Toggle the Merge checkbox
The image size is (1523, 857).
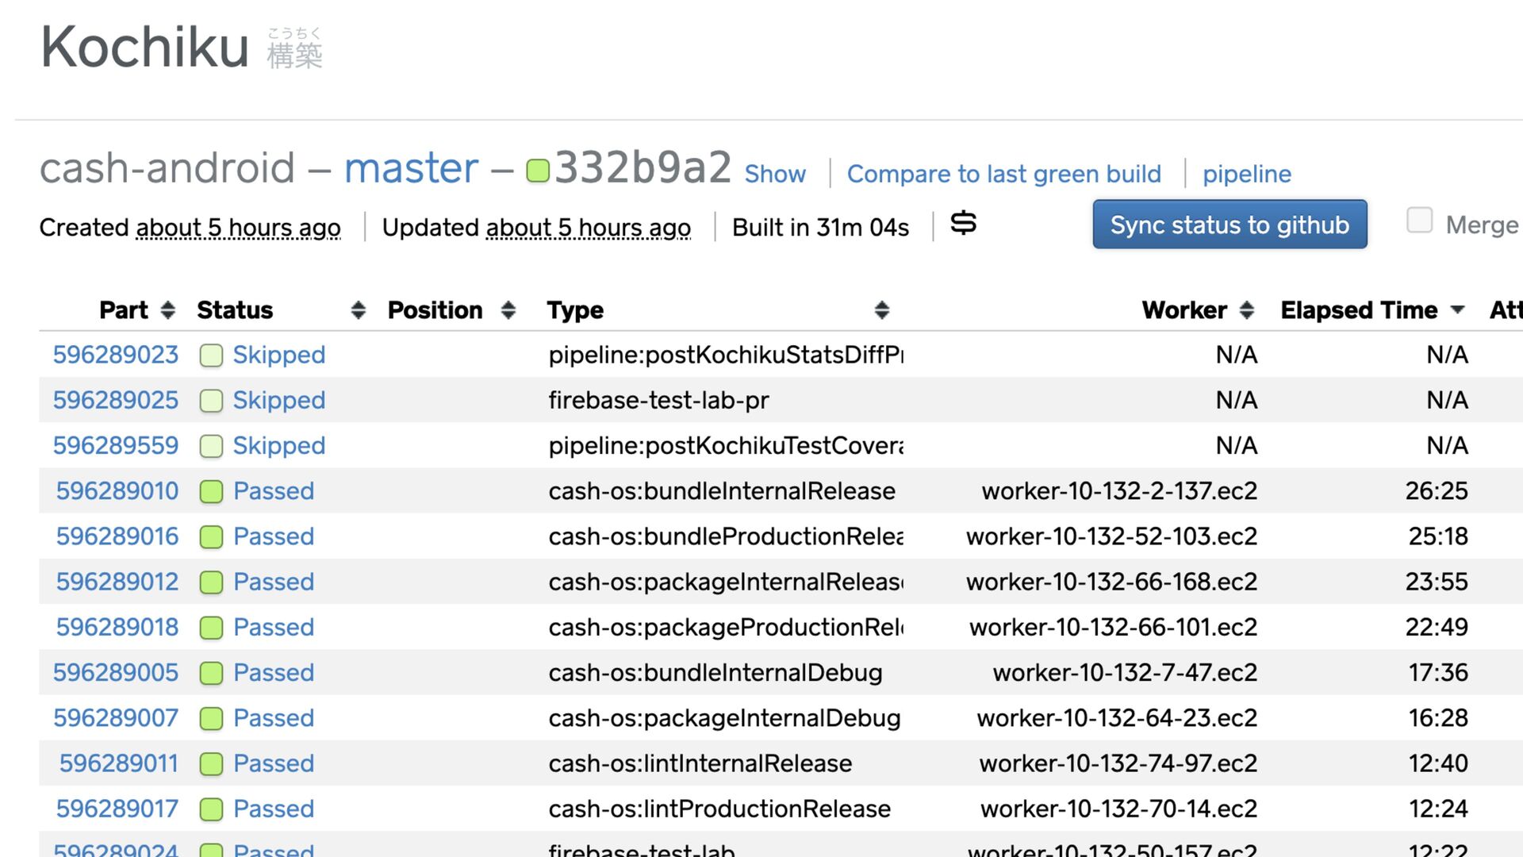(x=1419, y=221)
